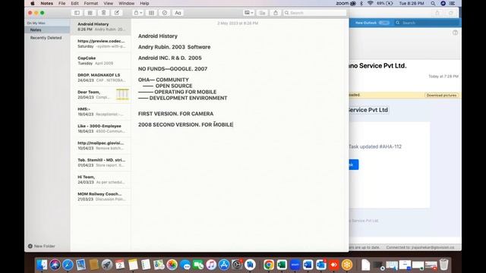Open the File menu

[62, 3]
